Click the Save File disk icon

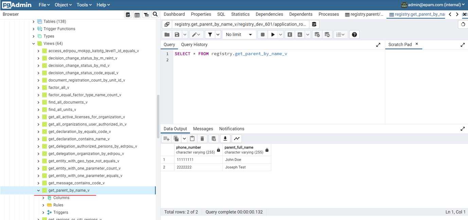177,35
